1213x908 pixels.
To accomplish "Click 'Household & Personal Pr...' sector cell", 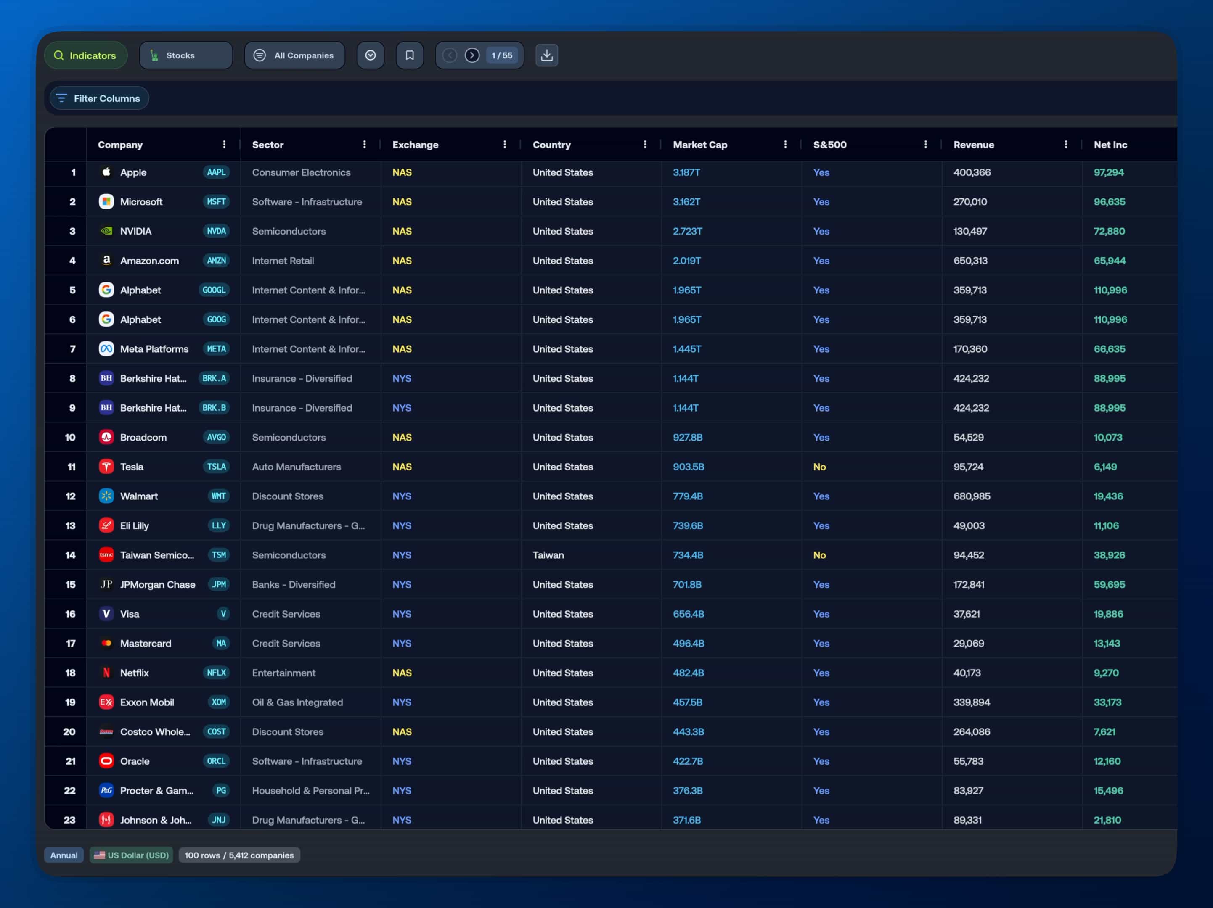I will click(310, 791).
